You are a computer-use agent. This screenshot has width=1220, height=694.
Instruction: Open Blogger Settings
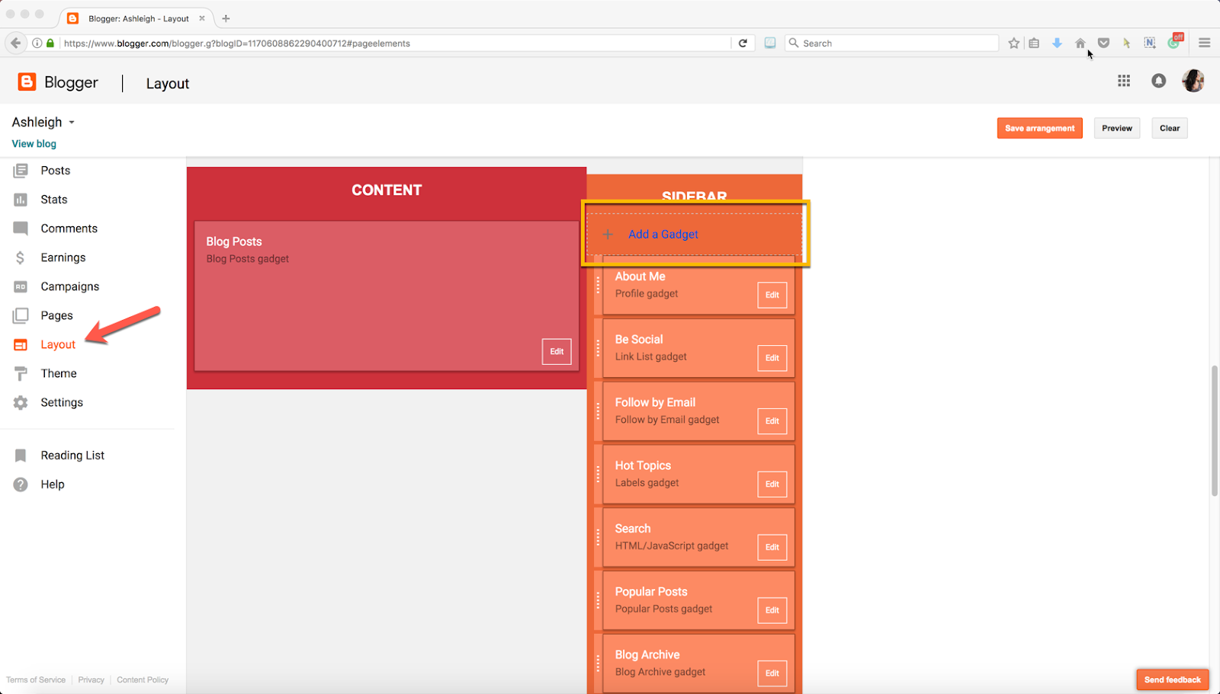61,401
